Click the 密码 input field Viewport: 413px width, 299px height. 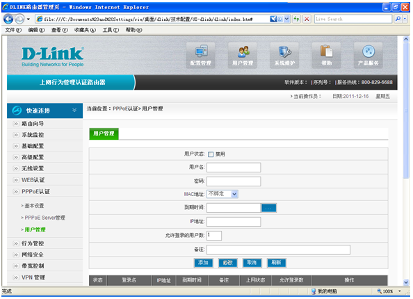coord(234,181)
